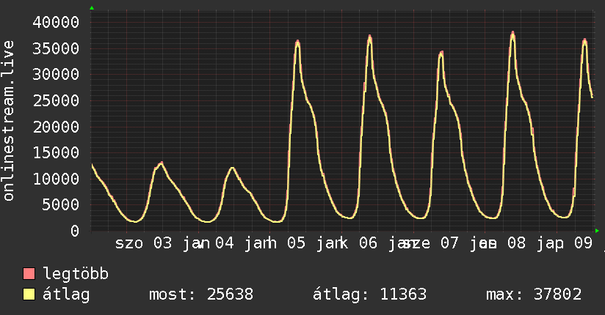Click the green arrow atop the y-axis

(92, 8)
